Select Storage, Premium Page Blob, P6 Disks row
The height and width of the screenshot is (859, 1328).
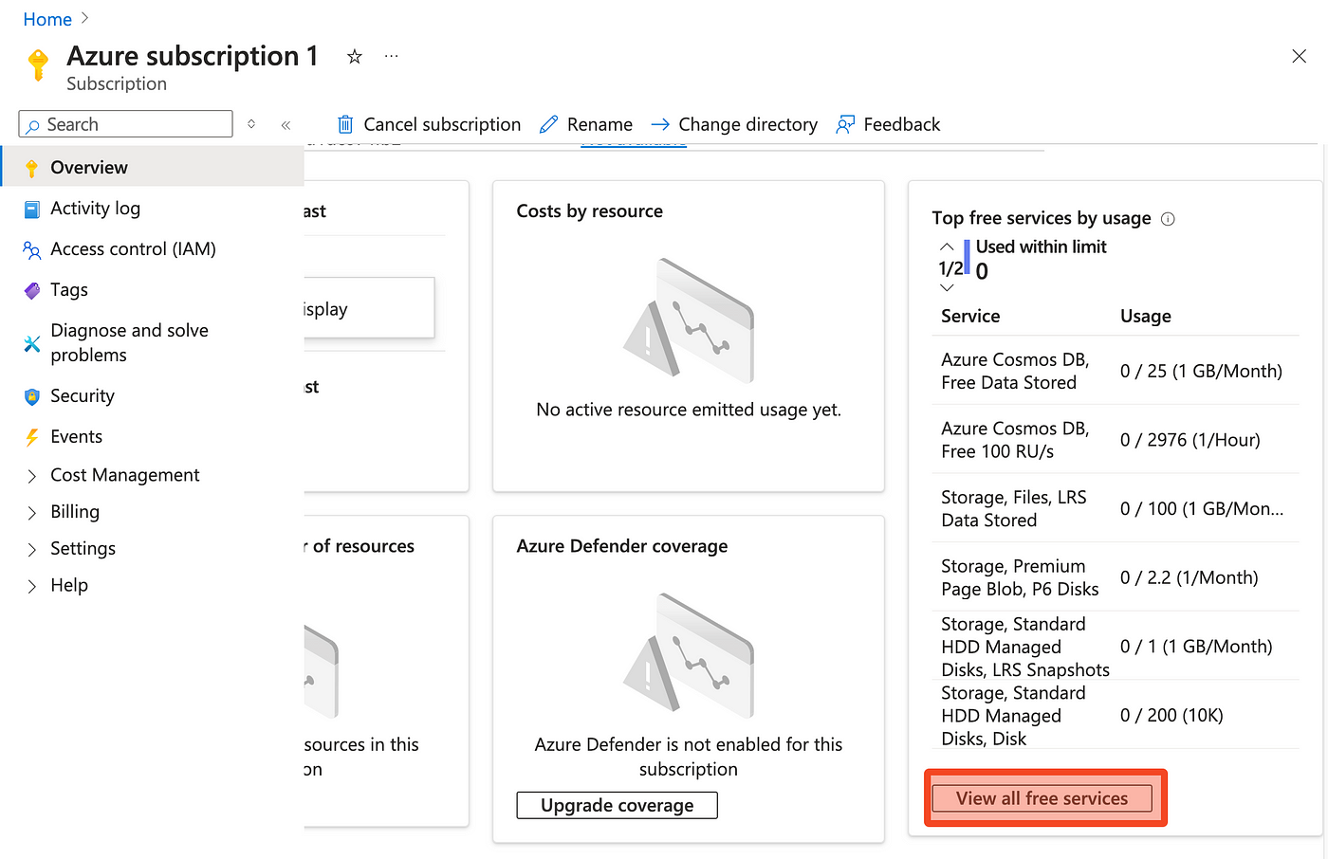point(1116,577)
